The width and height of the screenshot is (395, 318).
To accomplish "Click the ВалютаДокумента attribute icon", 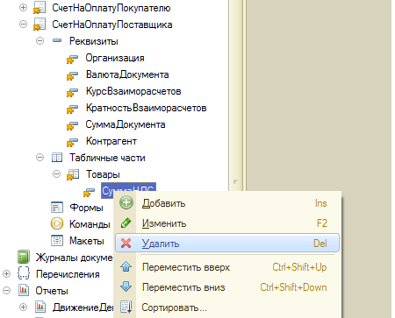I will click(72, 75).
